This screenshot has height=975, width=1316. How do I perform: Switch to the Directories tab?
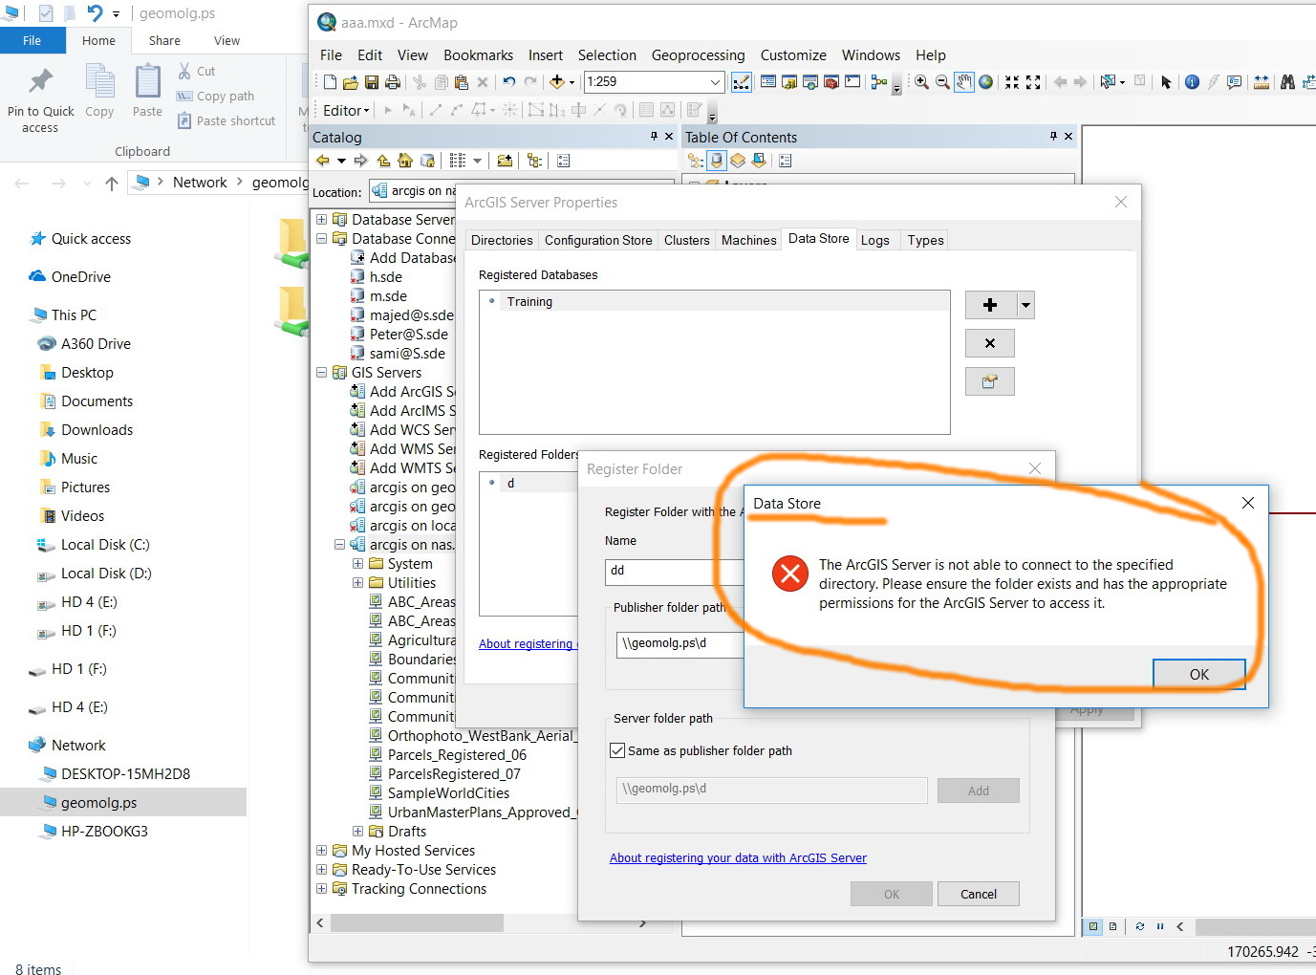click(502, 240)
